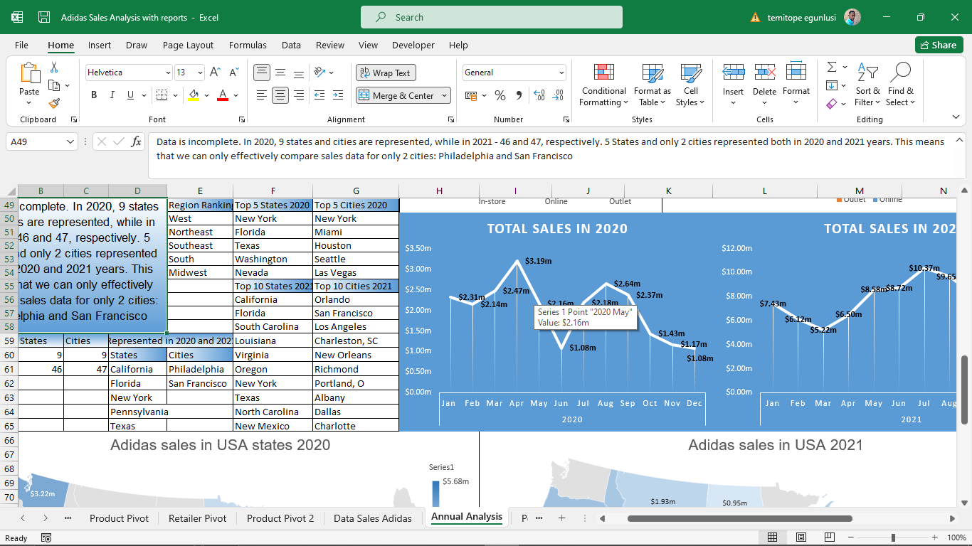The height and width of the screenshot is (546, 972).
Task: Open Format as Table gallery
Action: 653,85
